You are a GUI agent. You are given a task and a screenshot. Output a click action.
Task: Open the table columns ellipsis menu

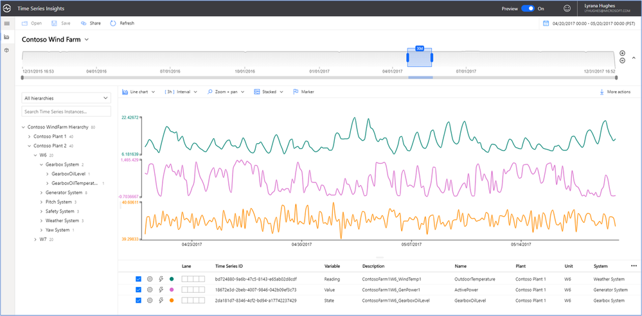pos(634,266)
